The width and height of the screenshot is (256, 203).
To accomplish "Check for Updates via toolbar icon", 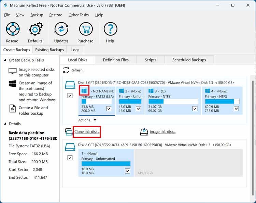I will click(61, 29).
